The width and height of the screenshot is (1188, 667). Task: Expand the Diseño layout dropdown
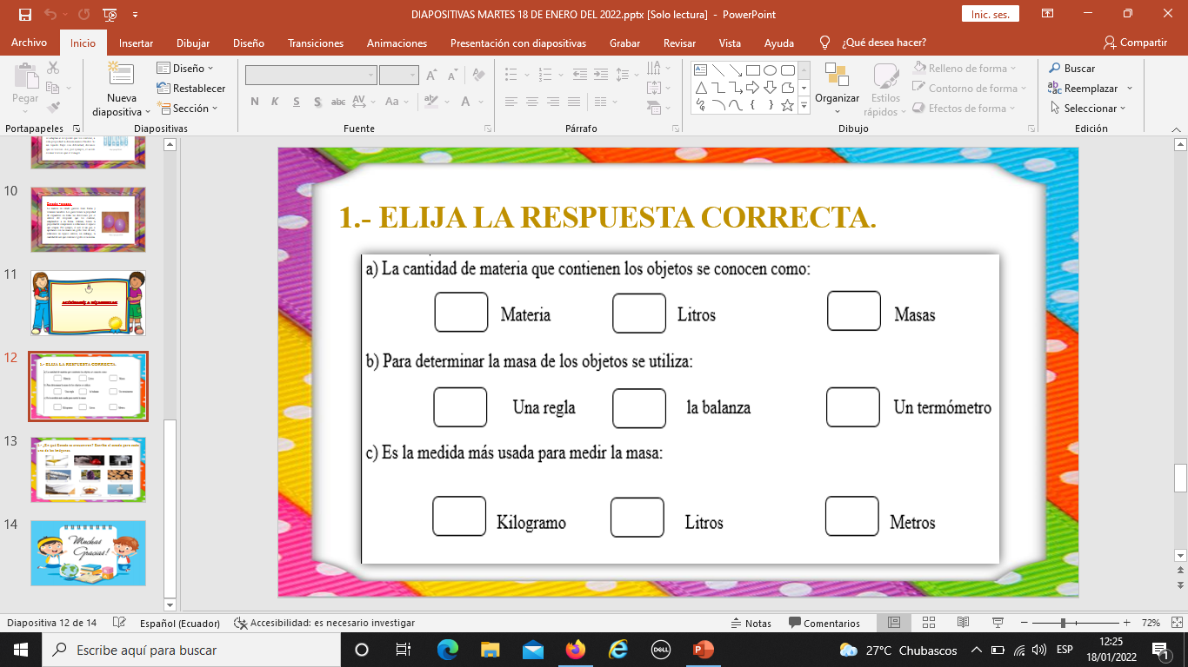point(184,69)
